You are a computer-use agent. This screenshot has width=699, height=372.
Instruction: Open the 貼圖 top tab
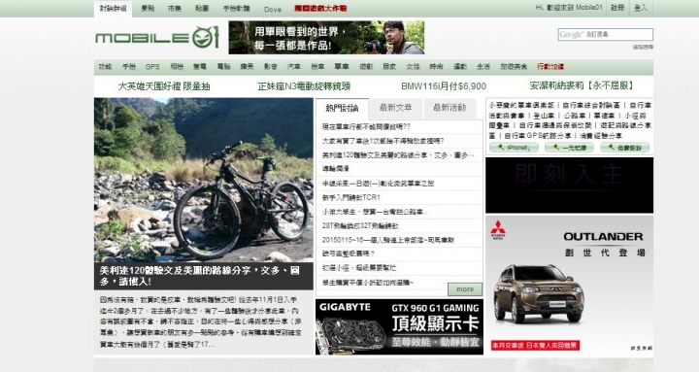[202, 9]
